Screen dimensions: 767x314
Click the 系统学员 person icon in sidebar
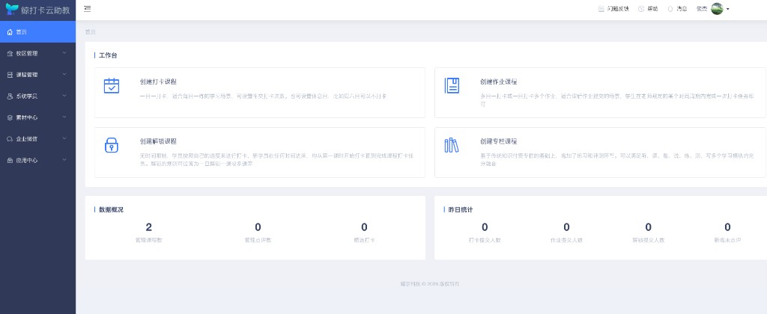click(x=10, y=96)
